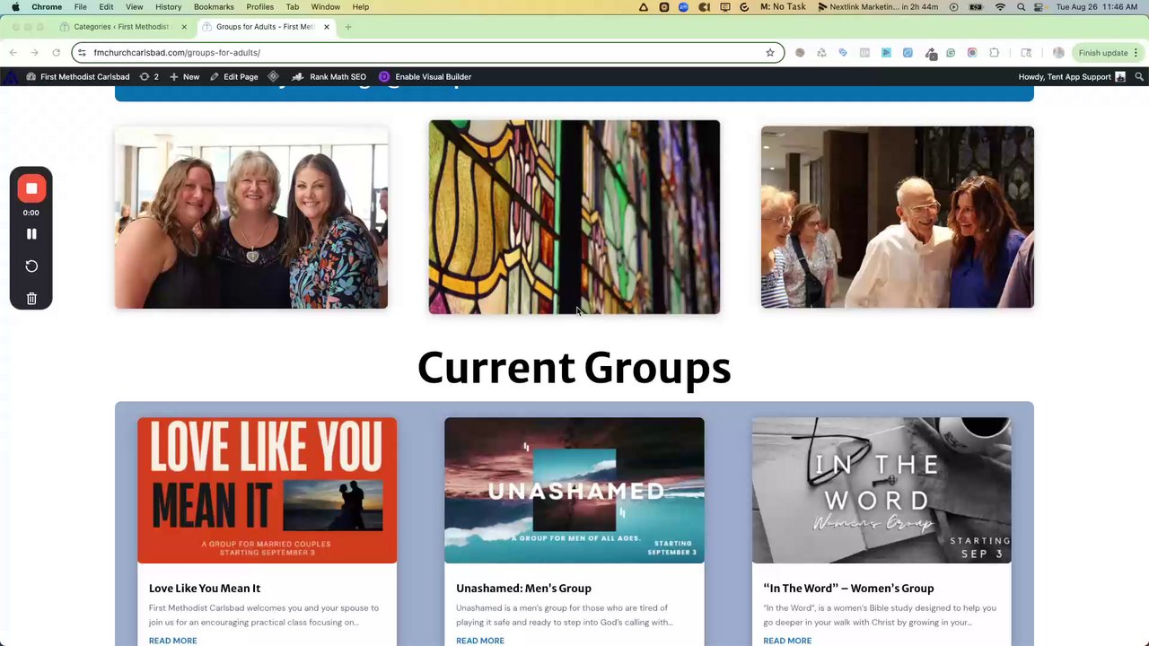
Task: Open the Profiles menu
Action: coord(260,7)
